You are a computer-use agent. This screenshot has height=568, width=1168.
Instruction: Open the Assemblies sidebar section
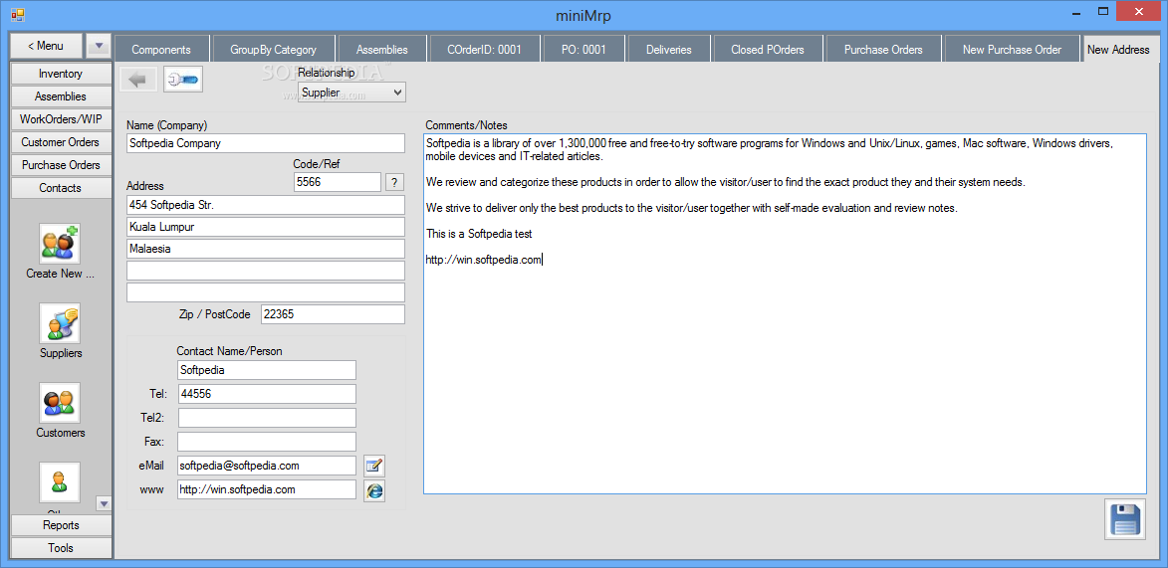click(x=61, y=96)
